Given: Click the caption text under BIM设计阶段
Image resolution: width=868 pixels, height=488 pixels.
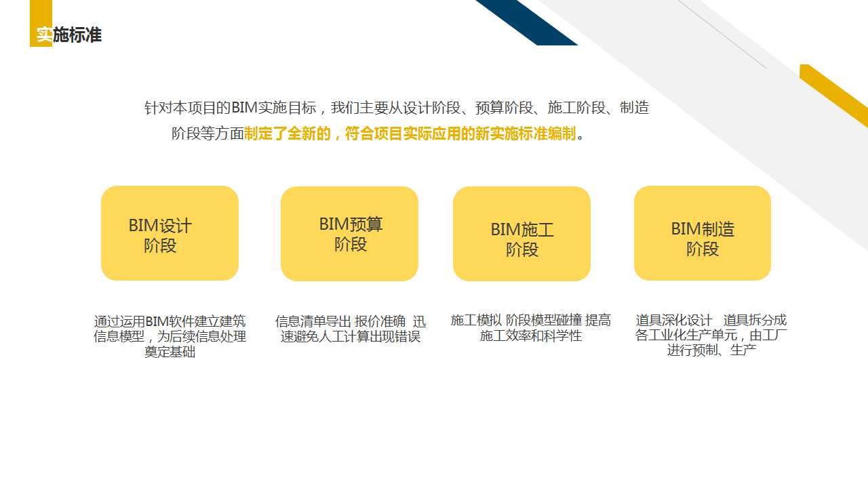Looking at the screenshot, I should (x=170, y=338).
